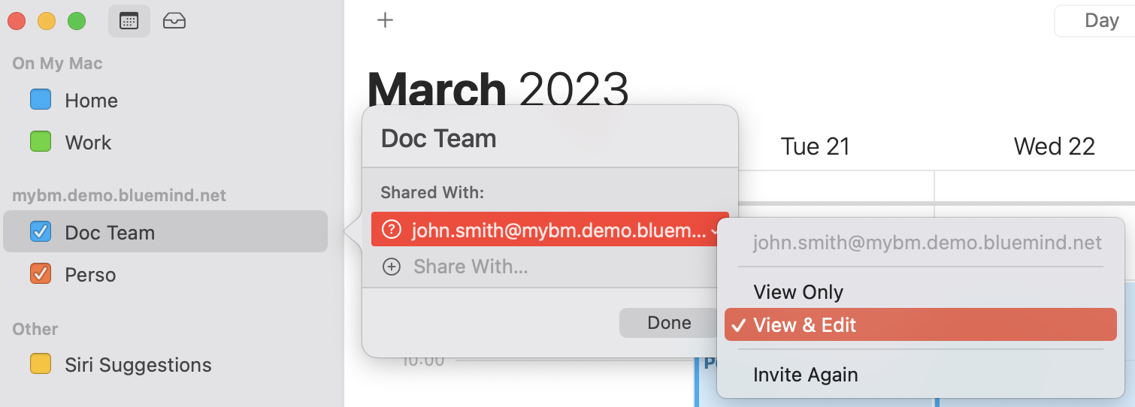This screenshot has width=1135, height=407.
Task: Select the Perso calendar in sidebar
Action: [x=90, y=275]
